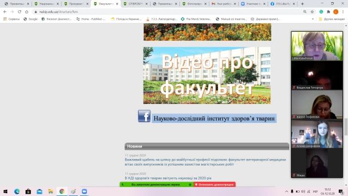348x196 pixels.
Task: Open the 'Відео про факультет' banner
Action: pyautogui.click(x=207, y=75)
